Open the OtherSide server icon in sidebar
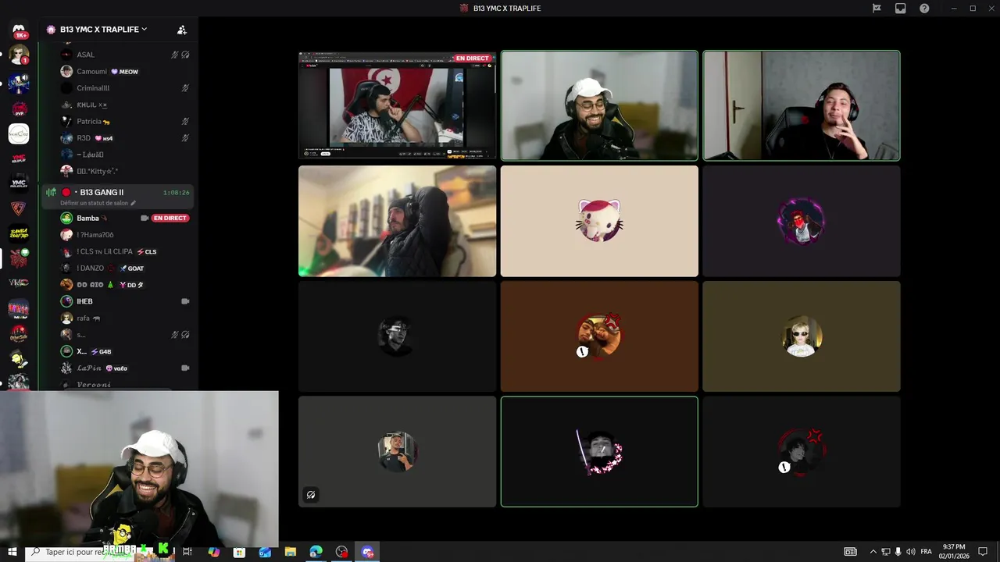The image size is (1000, 562). click(19, 334)
